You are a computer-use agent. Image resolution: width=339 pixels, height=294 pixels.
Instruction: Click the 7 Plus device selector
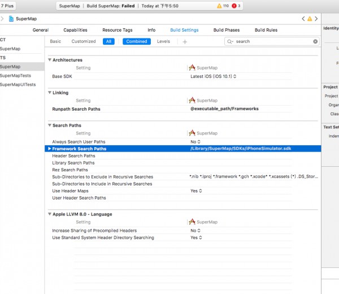click(7, 6)
